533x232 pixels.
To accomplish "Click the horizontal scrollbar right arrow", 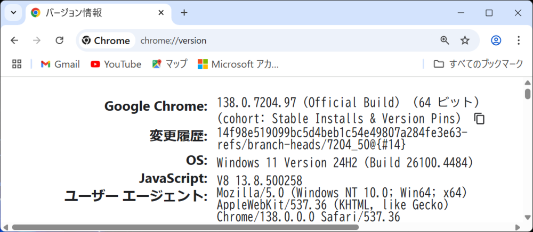I will pyautogui.click(x=518, y=227).
